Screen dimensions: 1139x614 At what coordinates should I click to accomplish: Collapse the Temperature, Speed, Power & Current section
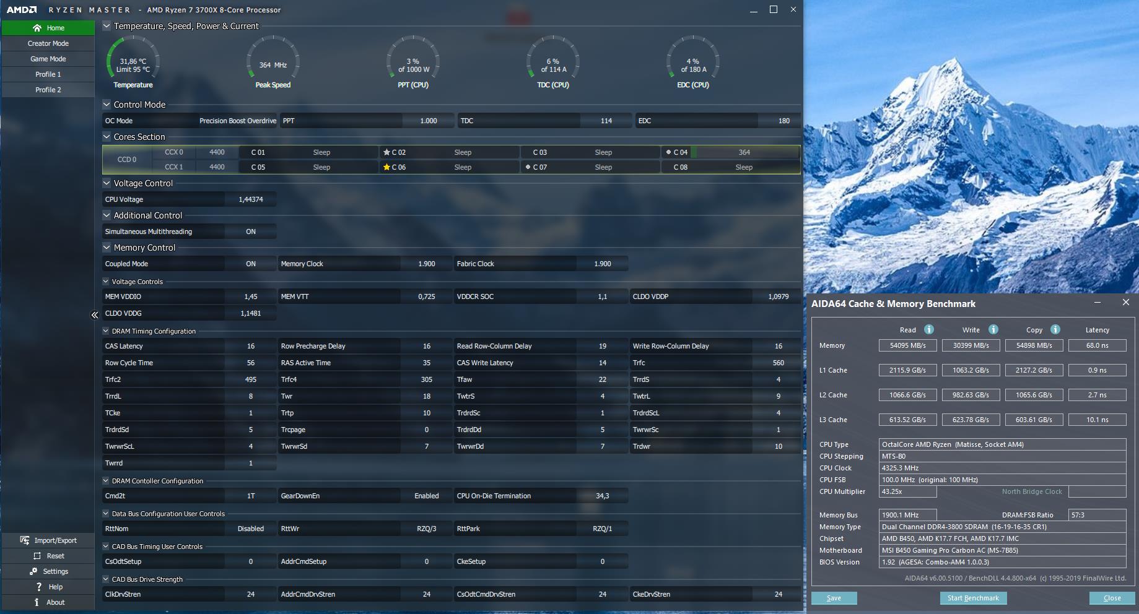coord(107,26)
